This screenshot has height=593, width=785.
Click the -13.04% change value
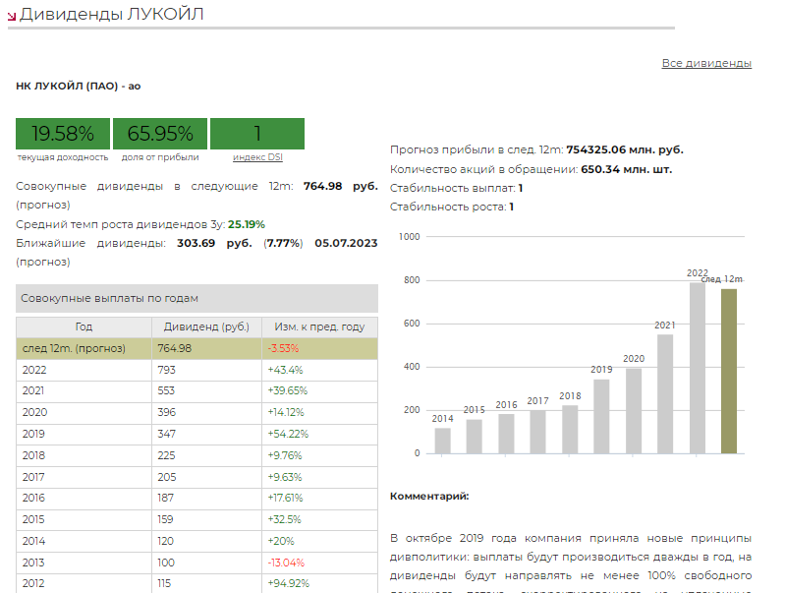[x=286, y=563]
